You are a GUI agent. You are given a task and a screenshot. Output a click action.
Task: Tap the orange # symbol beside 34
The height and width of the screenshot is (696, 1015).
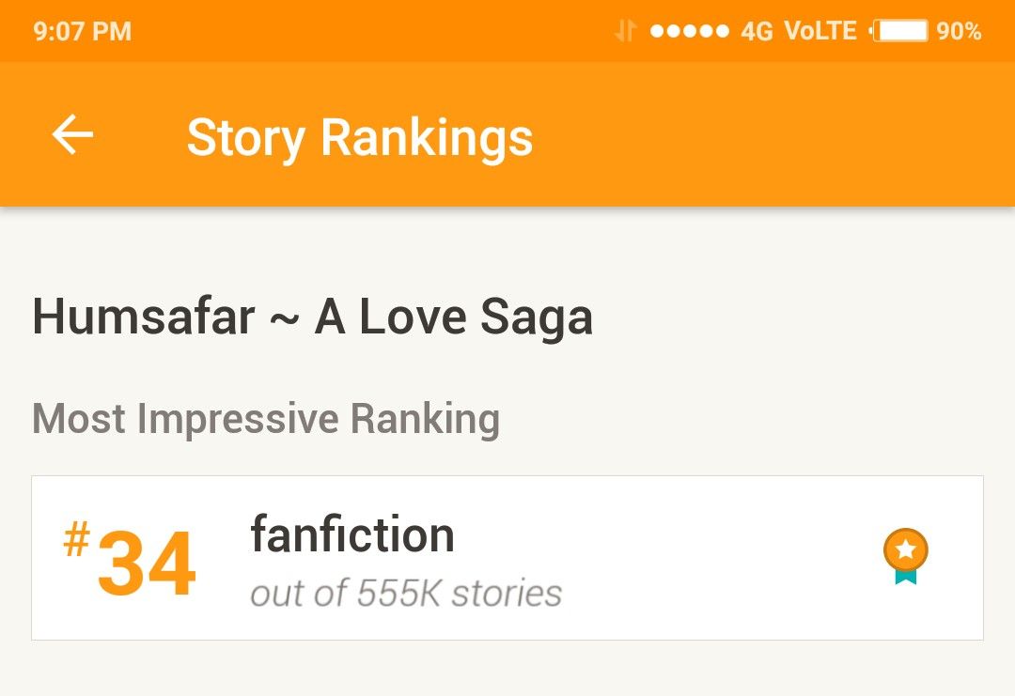(x=76, y=539)
